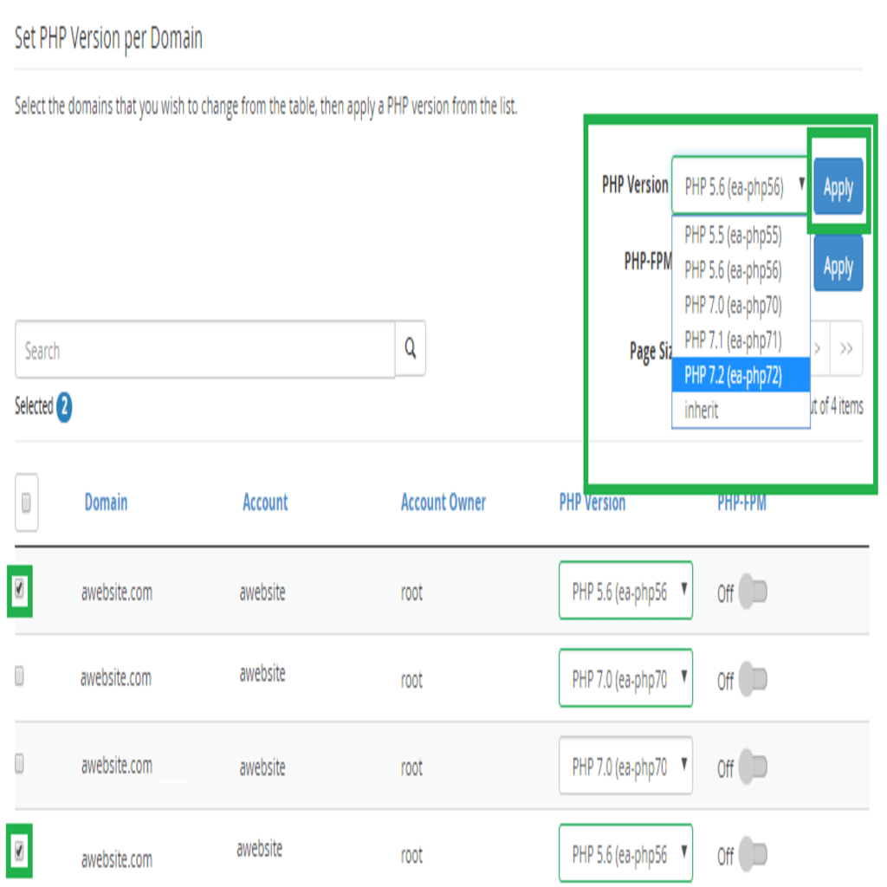Pick the inherit option
This screenshot has width=887, height=887.
point(741,410)
